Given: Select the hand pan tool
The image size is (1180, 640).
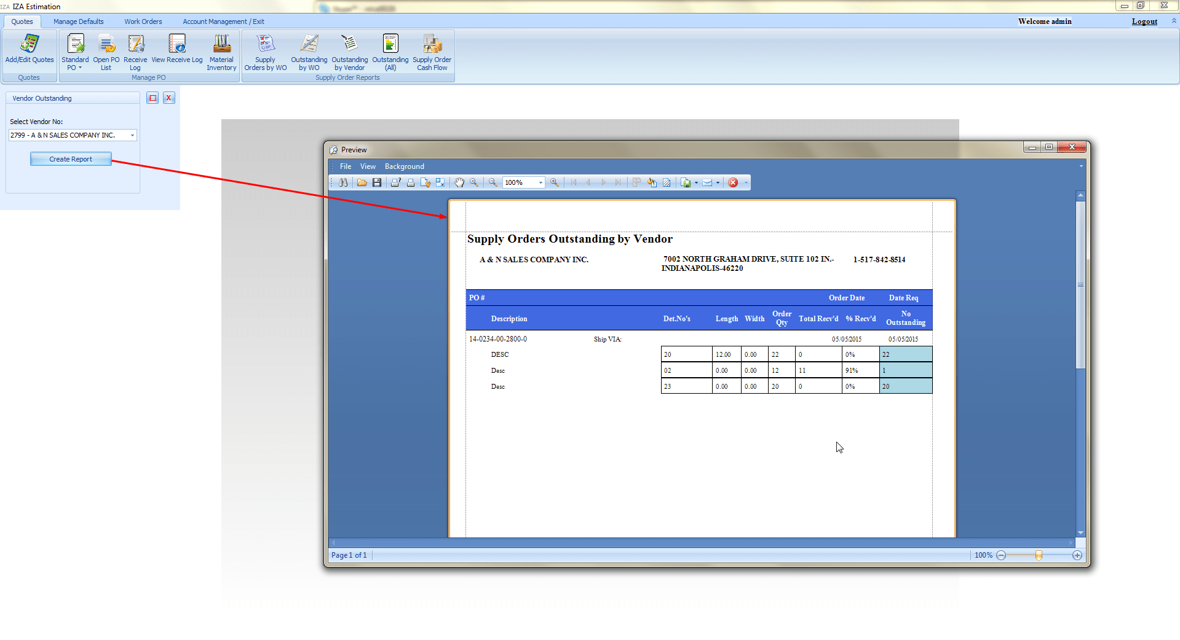Looking at the screenshot, I should (459, 182).
